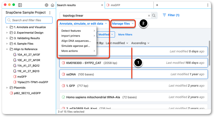Viewport: 214px width, 117px height.
Task: Open Import primers submenu
Action: click(78, 36)
